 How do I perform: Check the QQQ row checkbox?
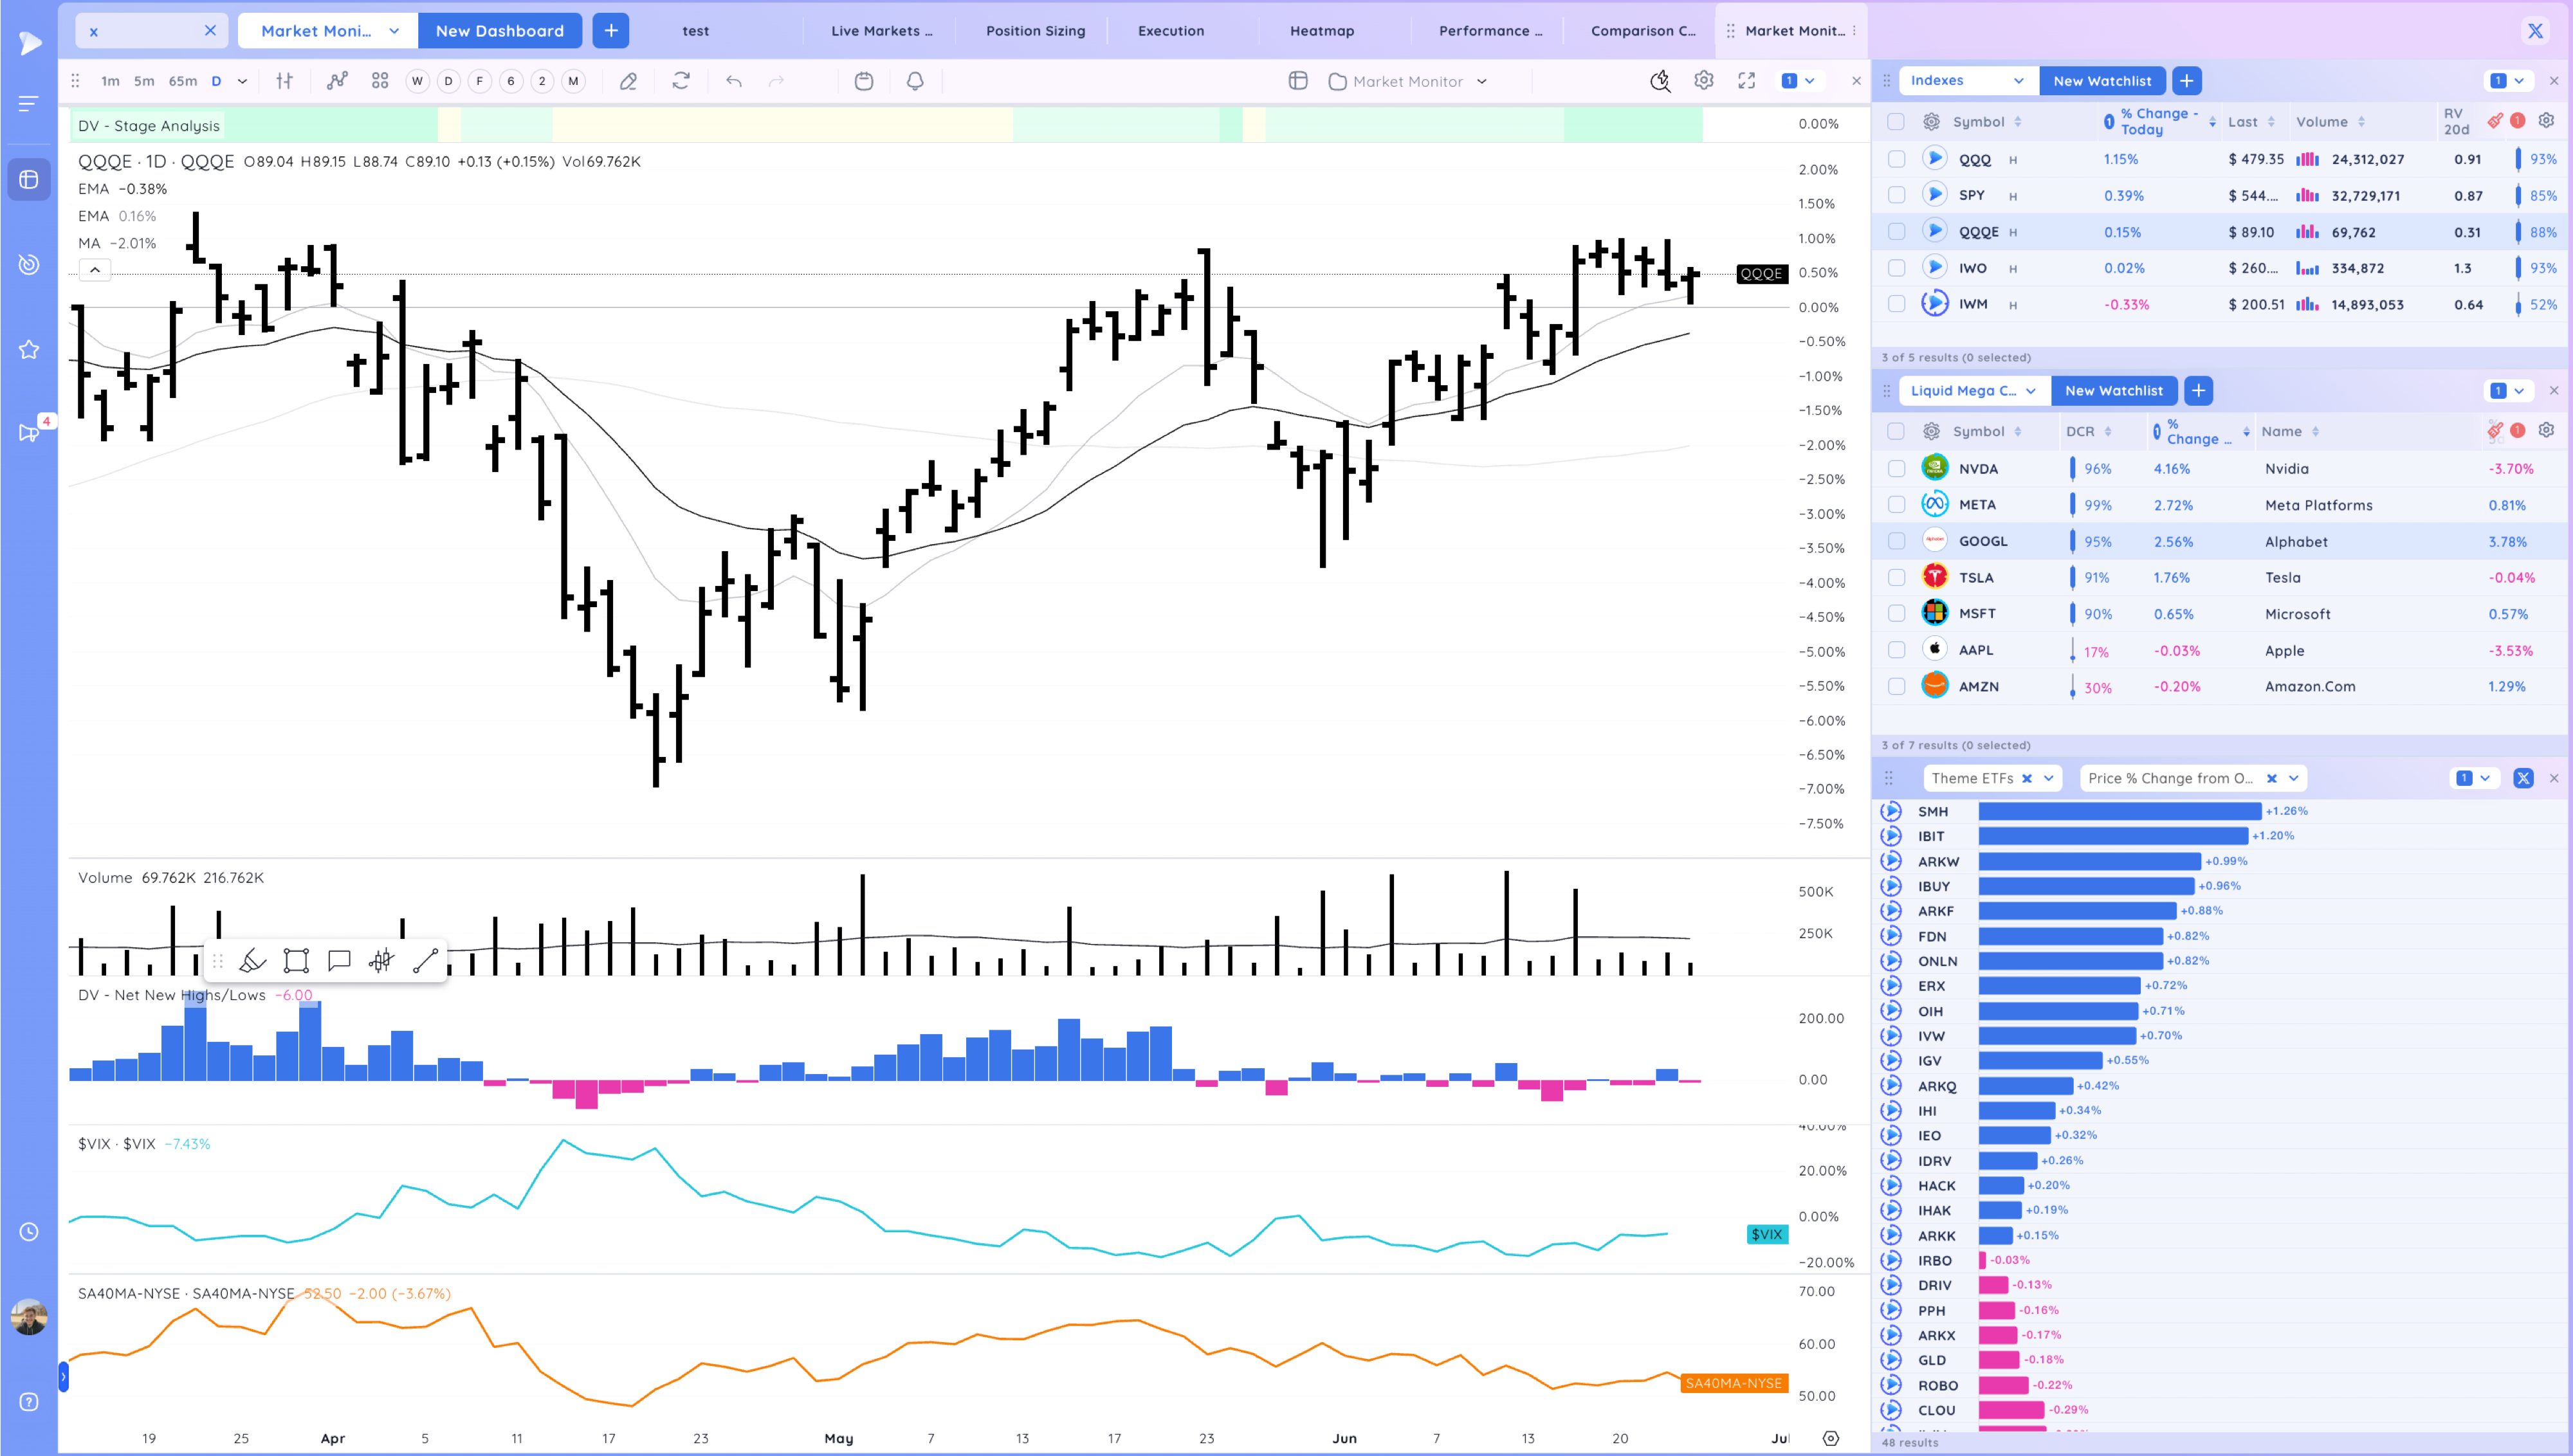point(1896,159)
